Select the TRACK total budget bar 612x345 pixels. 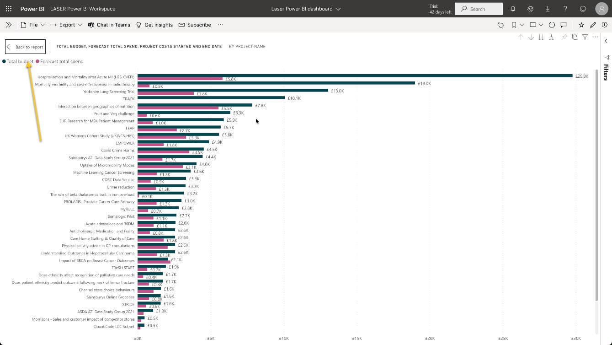(211, 97)
